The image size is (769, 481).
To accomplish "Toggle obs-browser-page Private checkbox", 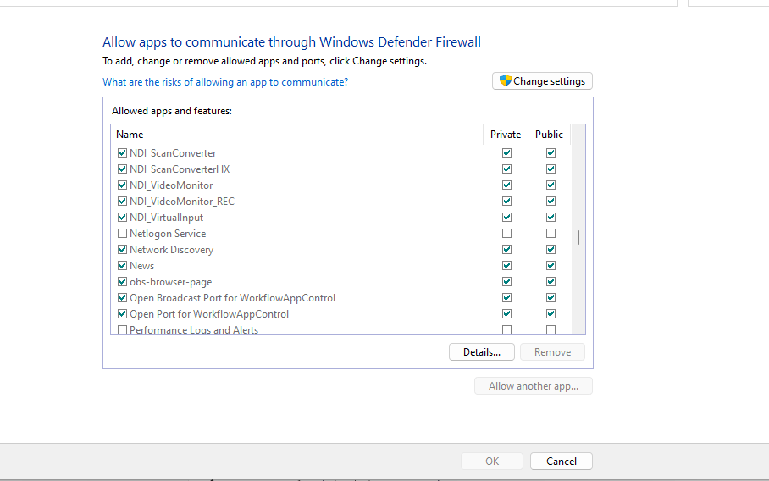I will click(506, 282).
